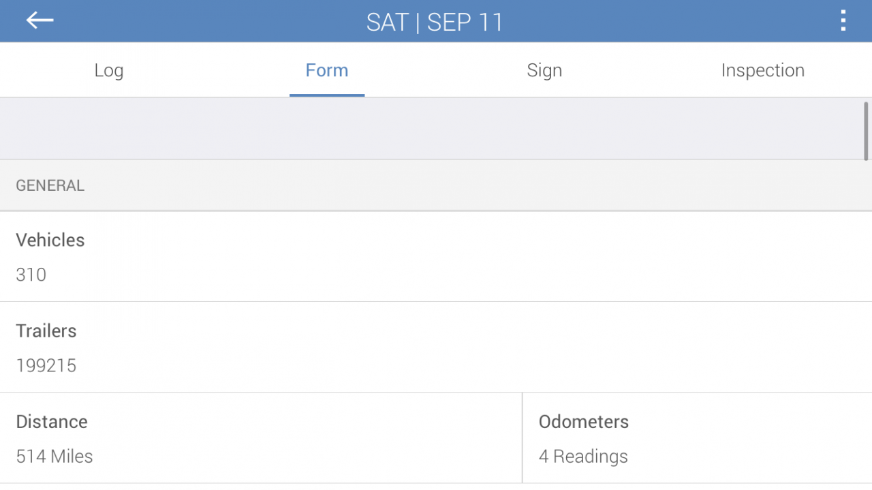Viewport: 872px width, 490px height.
Task: Tap the back arrow icon
Action: [40, 20]
